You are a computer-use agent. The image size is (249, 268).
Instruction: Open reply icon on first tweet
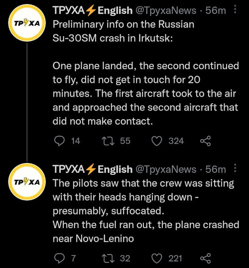[59, 141]
